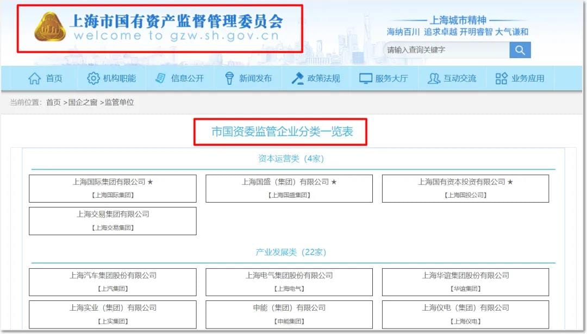This screenshot has width=587, height=334.
Task: Click the microphone icon beside 新闻发布
Action: (229, 78)
